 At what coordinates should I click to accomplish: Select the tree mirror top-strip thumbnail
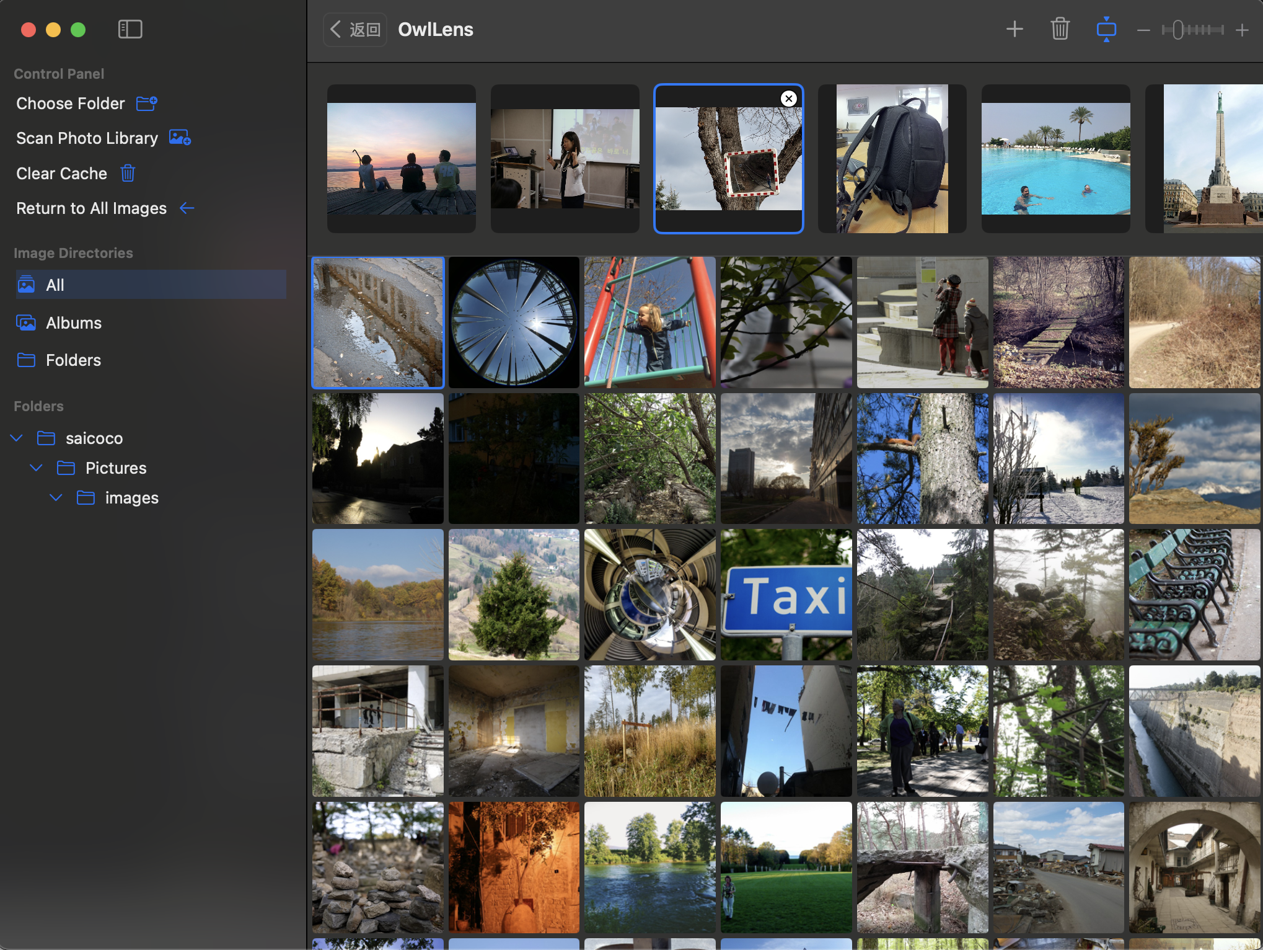[x=729, y=159]
